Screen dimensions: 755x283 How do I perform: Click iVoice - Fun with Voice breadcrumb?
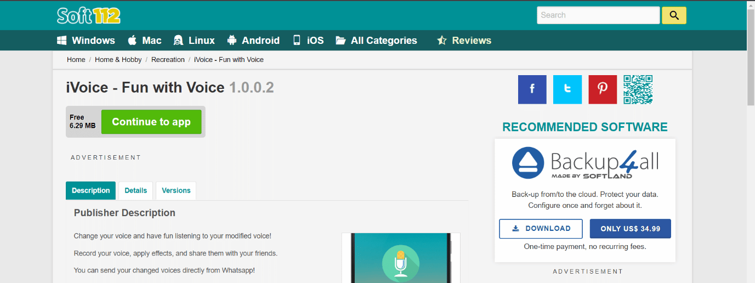[229, 60]
